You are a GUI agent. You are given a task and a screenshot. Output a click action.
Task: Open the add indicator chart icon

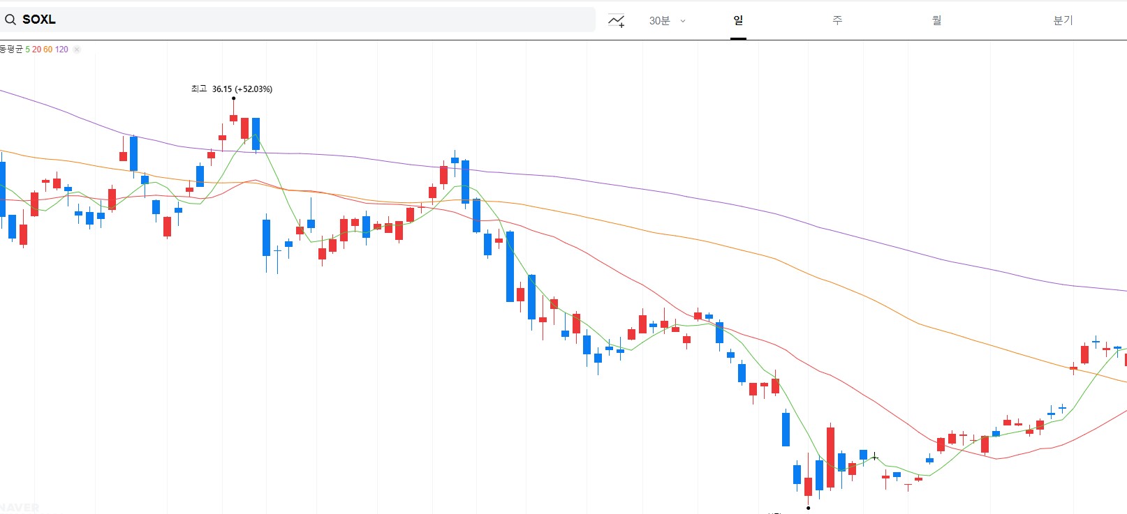point(616,21)
